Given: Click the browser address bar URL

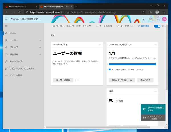Looking at the screenshot, I should (x=73, y=12).
